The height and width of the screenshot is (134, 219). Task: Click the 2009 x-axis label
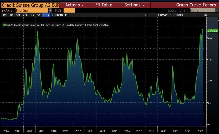[x=42, y=131]
